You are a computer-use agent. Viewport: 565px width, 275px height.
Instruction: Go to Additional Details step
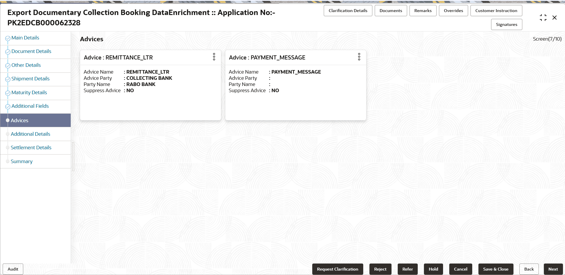[30, 134]
